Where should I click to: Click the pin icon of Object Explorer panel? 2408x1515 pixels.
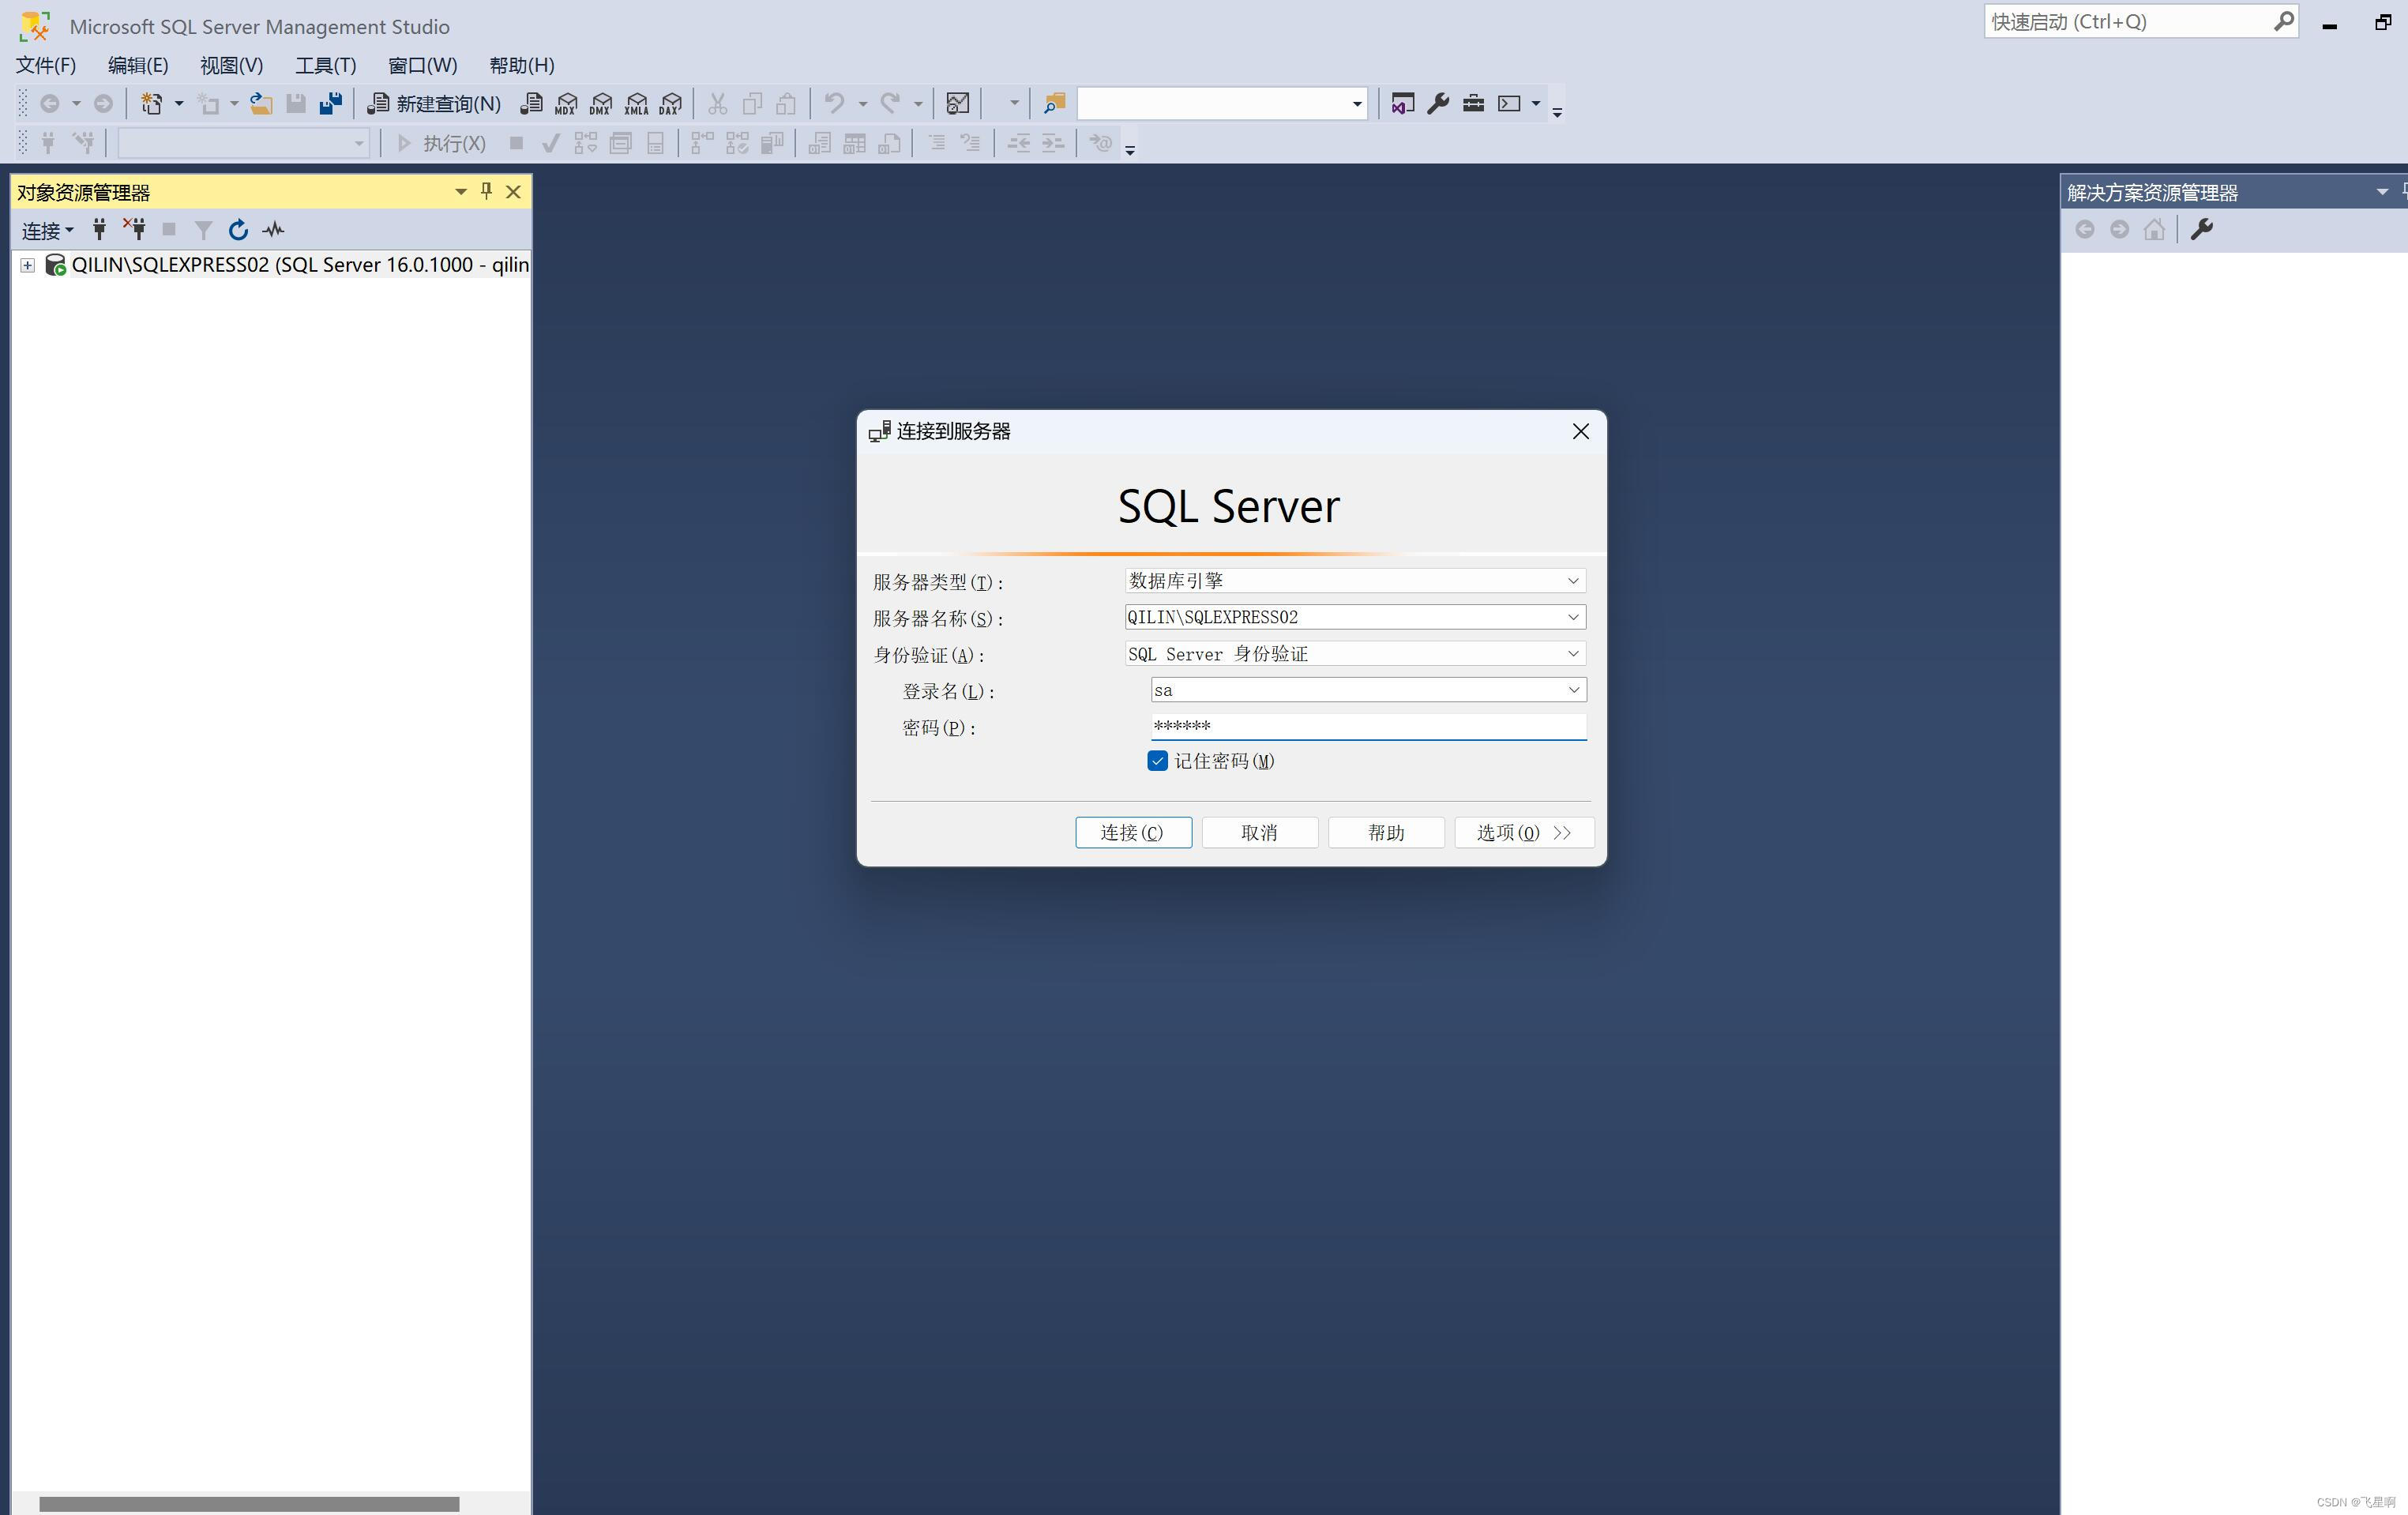486,191
